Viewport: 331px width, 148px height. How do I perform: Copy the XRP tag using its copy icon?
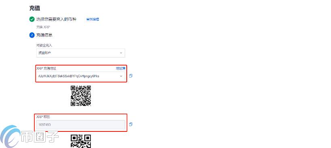[x=131, y=124]
